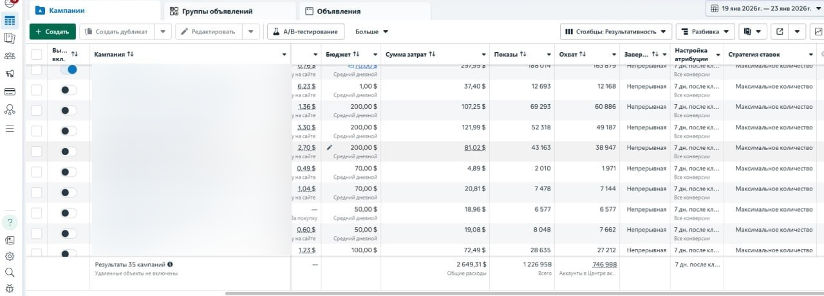This screenshot has height=296, width=824.
Task: Open the account avatar with notification badge
Action: (10, 3)
